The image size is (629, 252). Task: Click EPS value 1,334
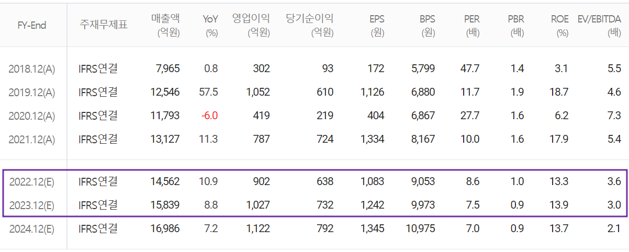pos(373,139)
